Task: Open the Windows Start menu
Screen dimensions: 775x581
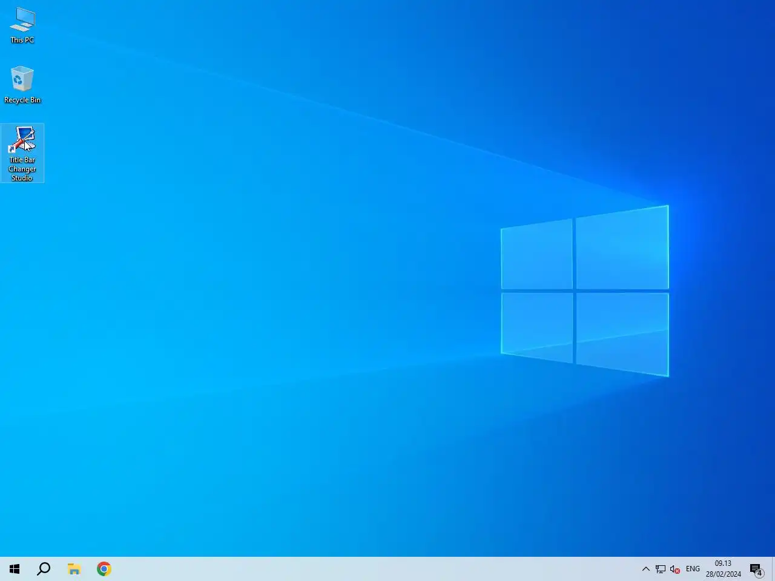Action: 15,569
